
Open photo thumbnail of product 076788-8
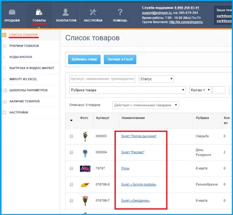85,184
